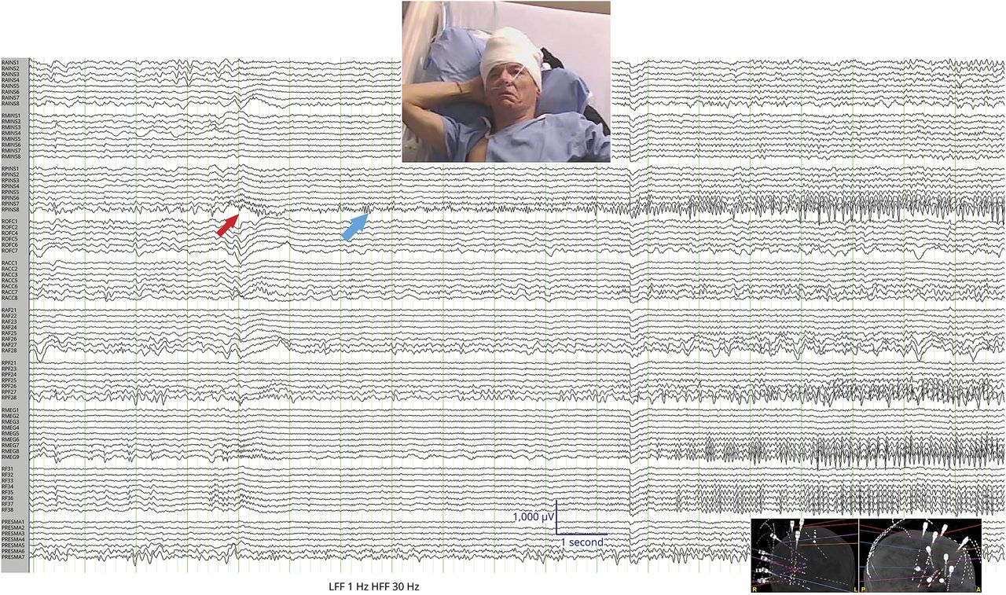Select the RF31 channel label
The height and width of the screenshot is (595, 1006).
coord(7,469)
